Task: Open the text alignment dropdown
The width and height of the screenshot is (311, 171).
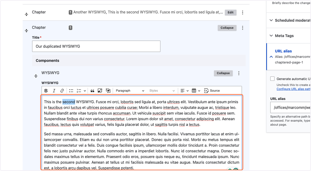Action: click(x=184, y=91)
